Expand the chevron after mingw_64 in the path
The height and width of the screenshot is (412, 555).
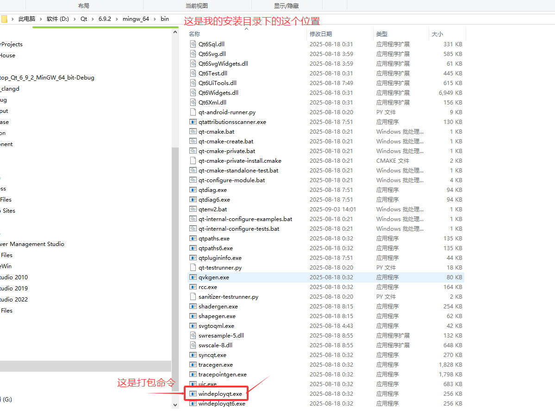[x=155, y=19]
